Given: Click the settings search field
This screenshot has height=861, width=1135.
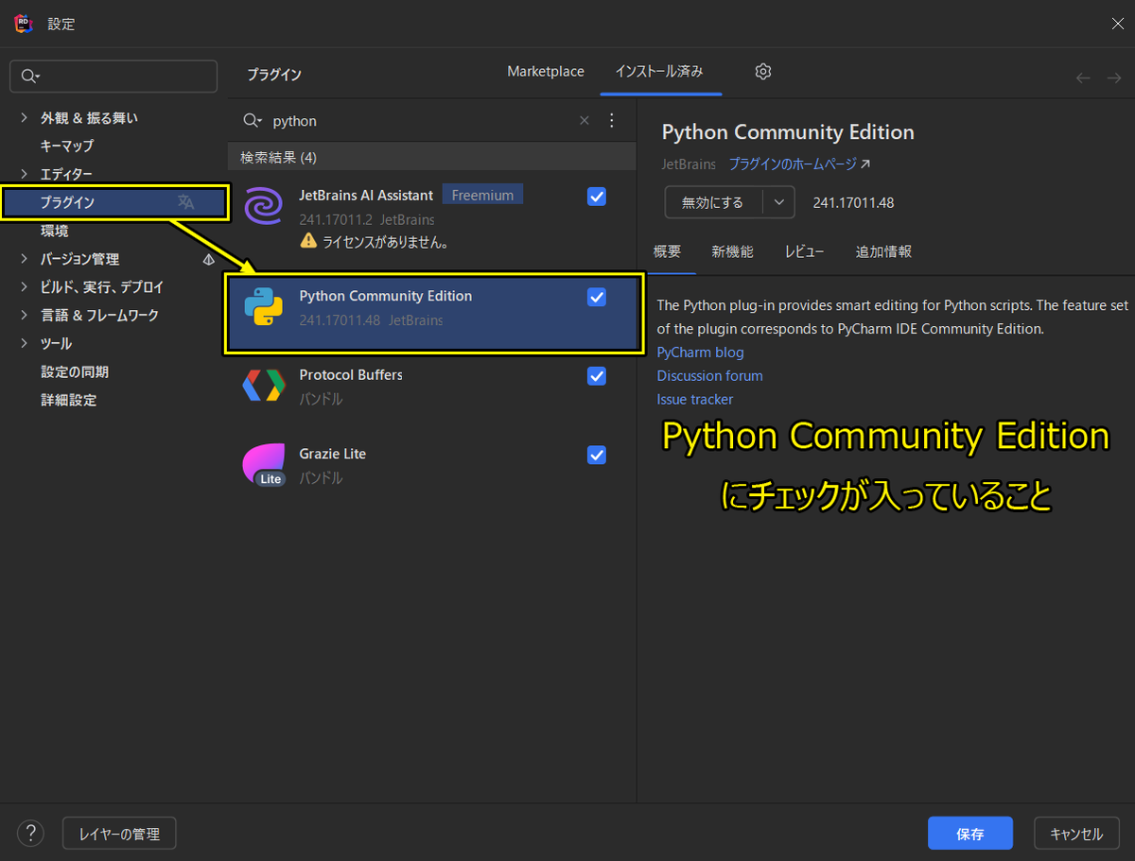Looking at the screenshot, I should 113,77.
